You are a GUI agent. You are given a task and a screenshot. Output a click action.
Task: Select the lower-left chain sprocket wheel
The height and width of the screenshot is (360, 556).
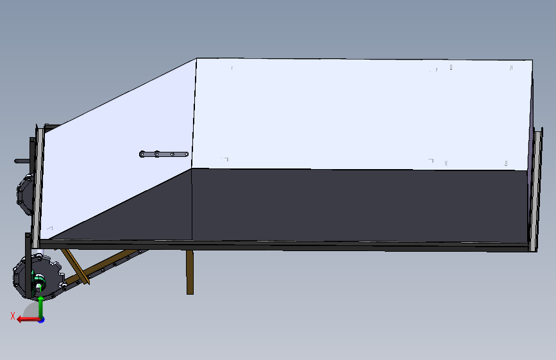pos(53,276)
